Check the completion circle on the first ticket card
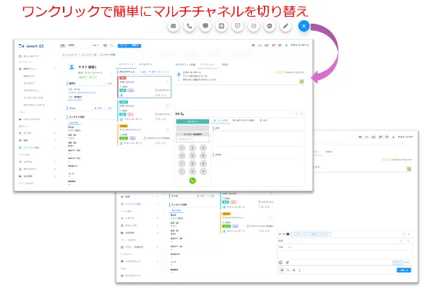The width and height of the screenshot is (434, 289). [x=121, y=87]
